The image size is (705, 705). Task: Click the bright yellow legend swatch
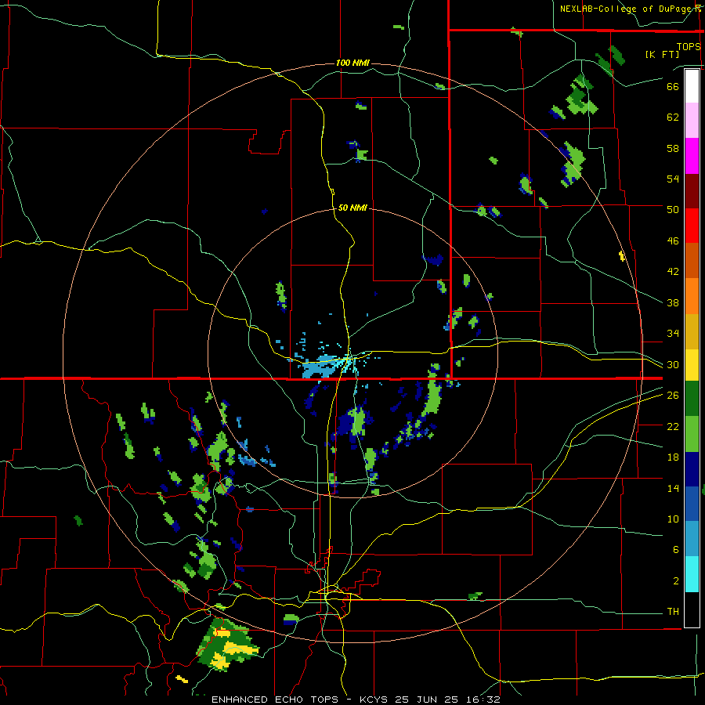pos(692,365)
